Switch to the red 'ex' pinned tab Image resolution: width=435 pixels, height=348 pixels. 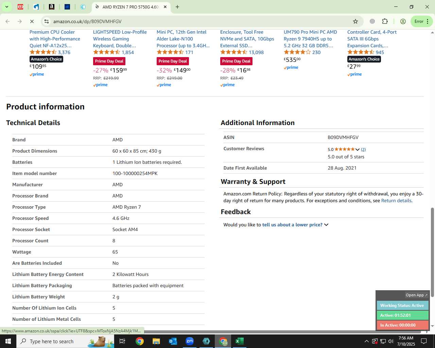[x=20, y=7]
